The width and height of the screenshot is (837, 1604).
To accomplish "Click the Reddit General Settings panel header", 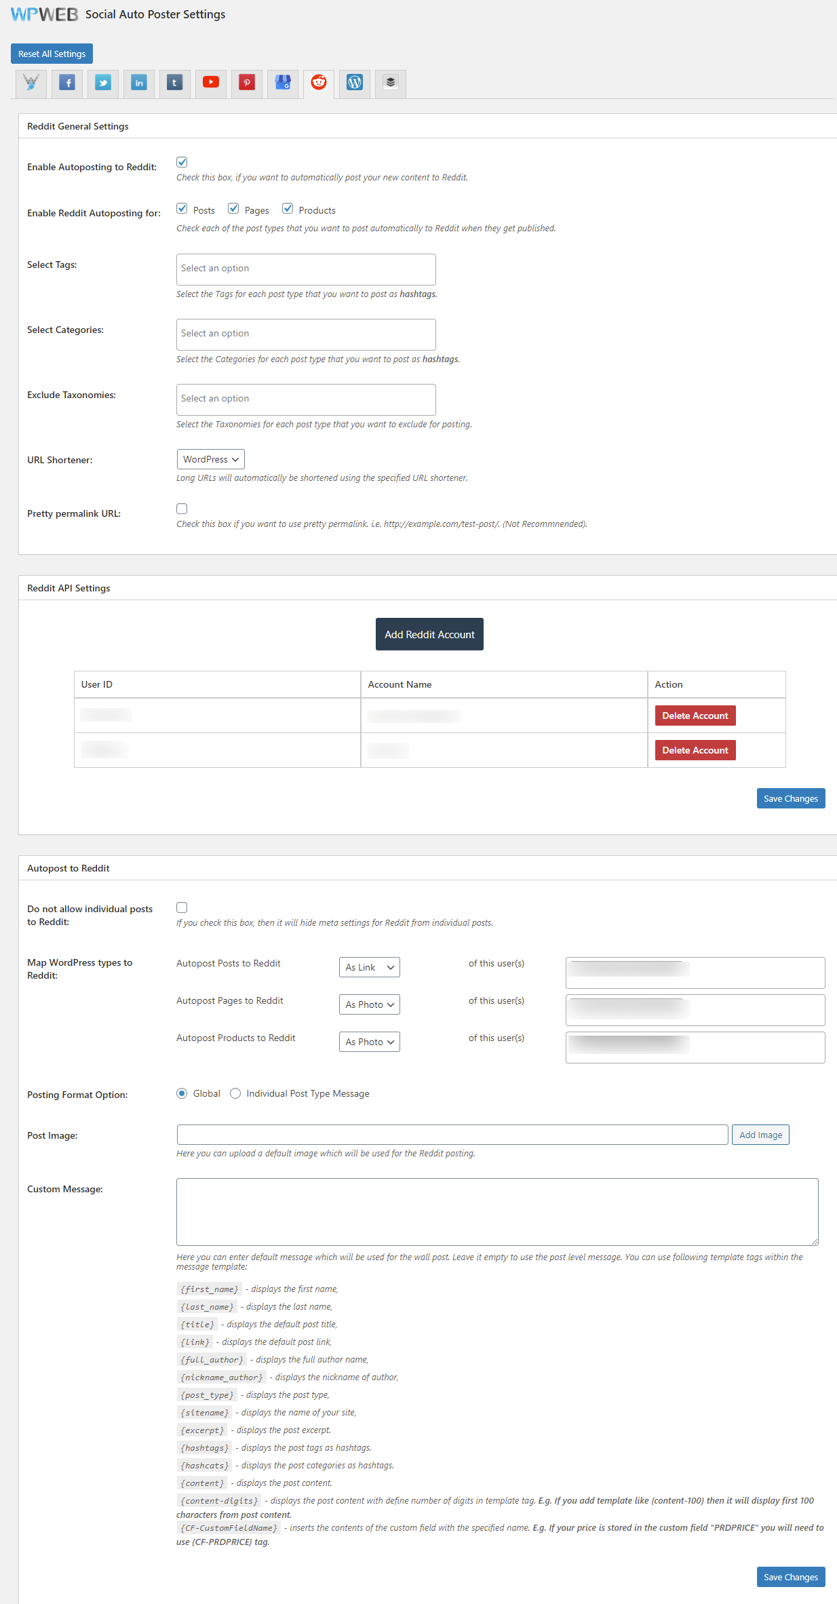I will (427, 126).
